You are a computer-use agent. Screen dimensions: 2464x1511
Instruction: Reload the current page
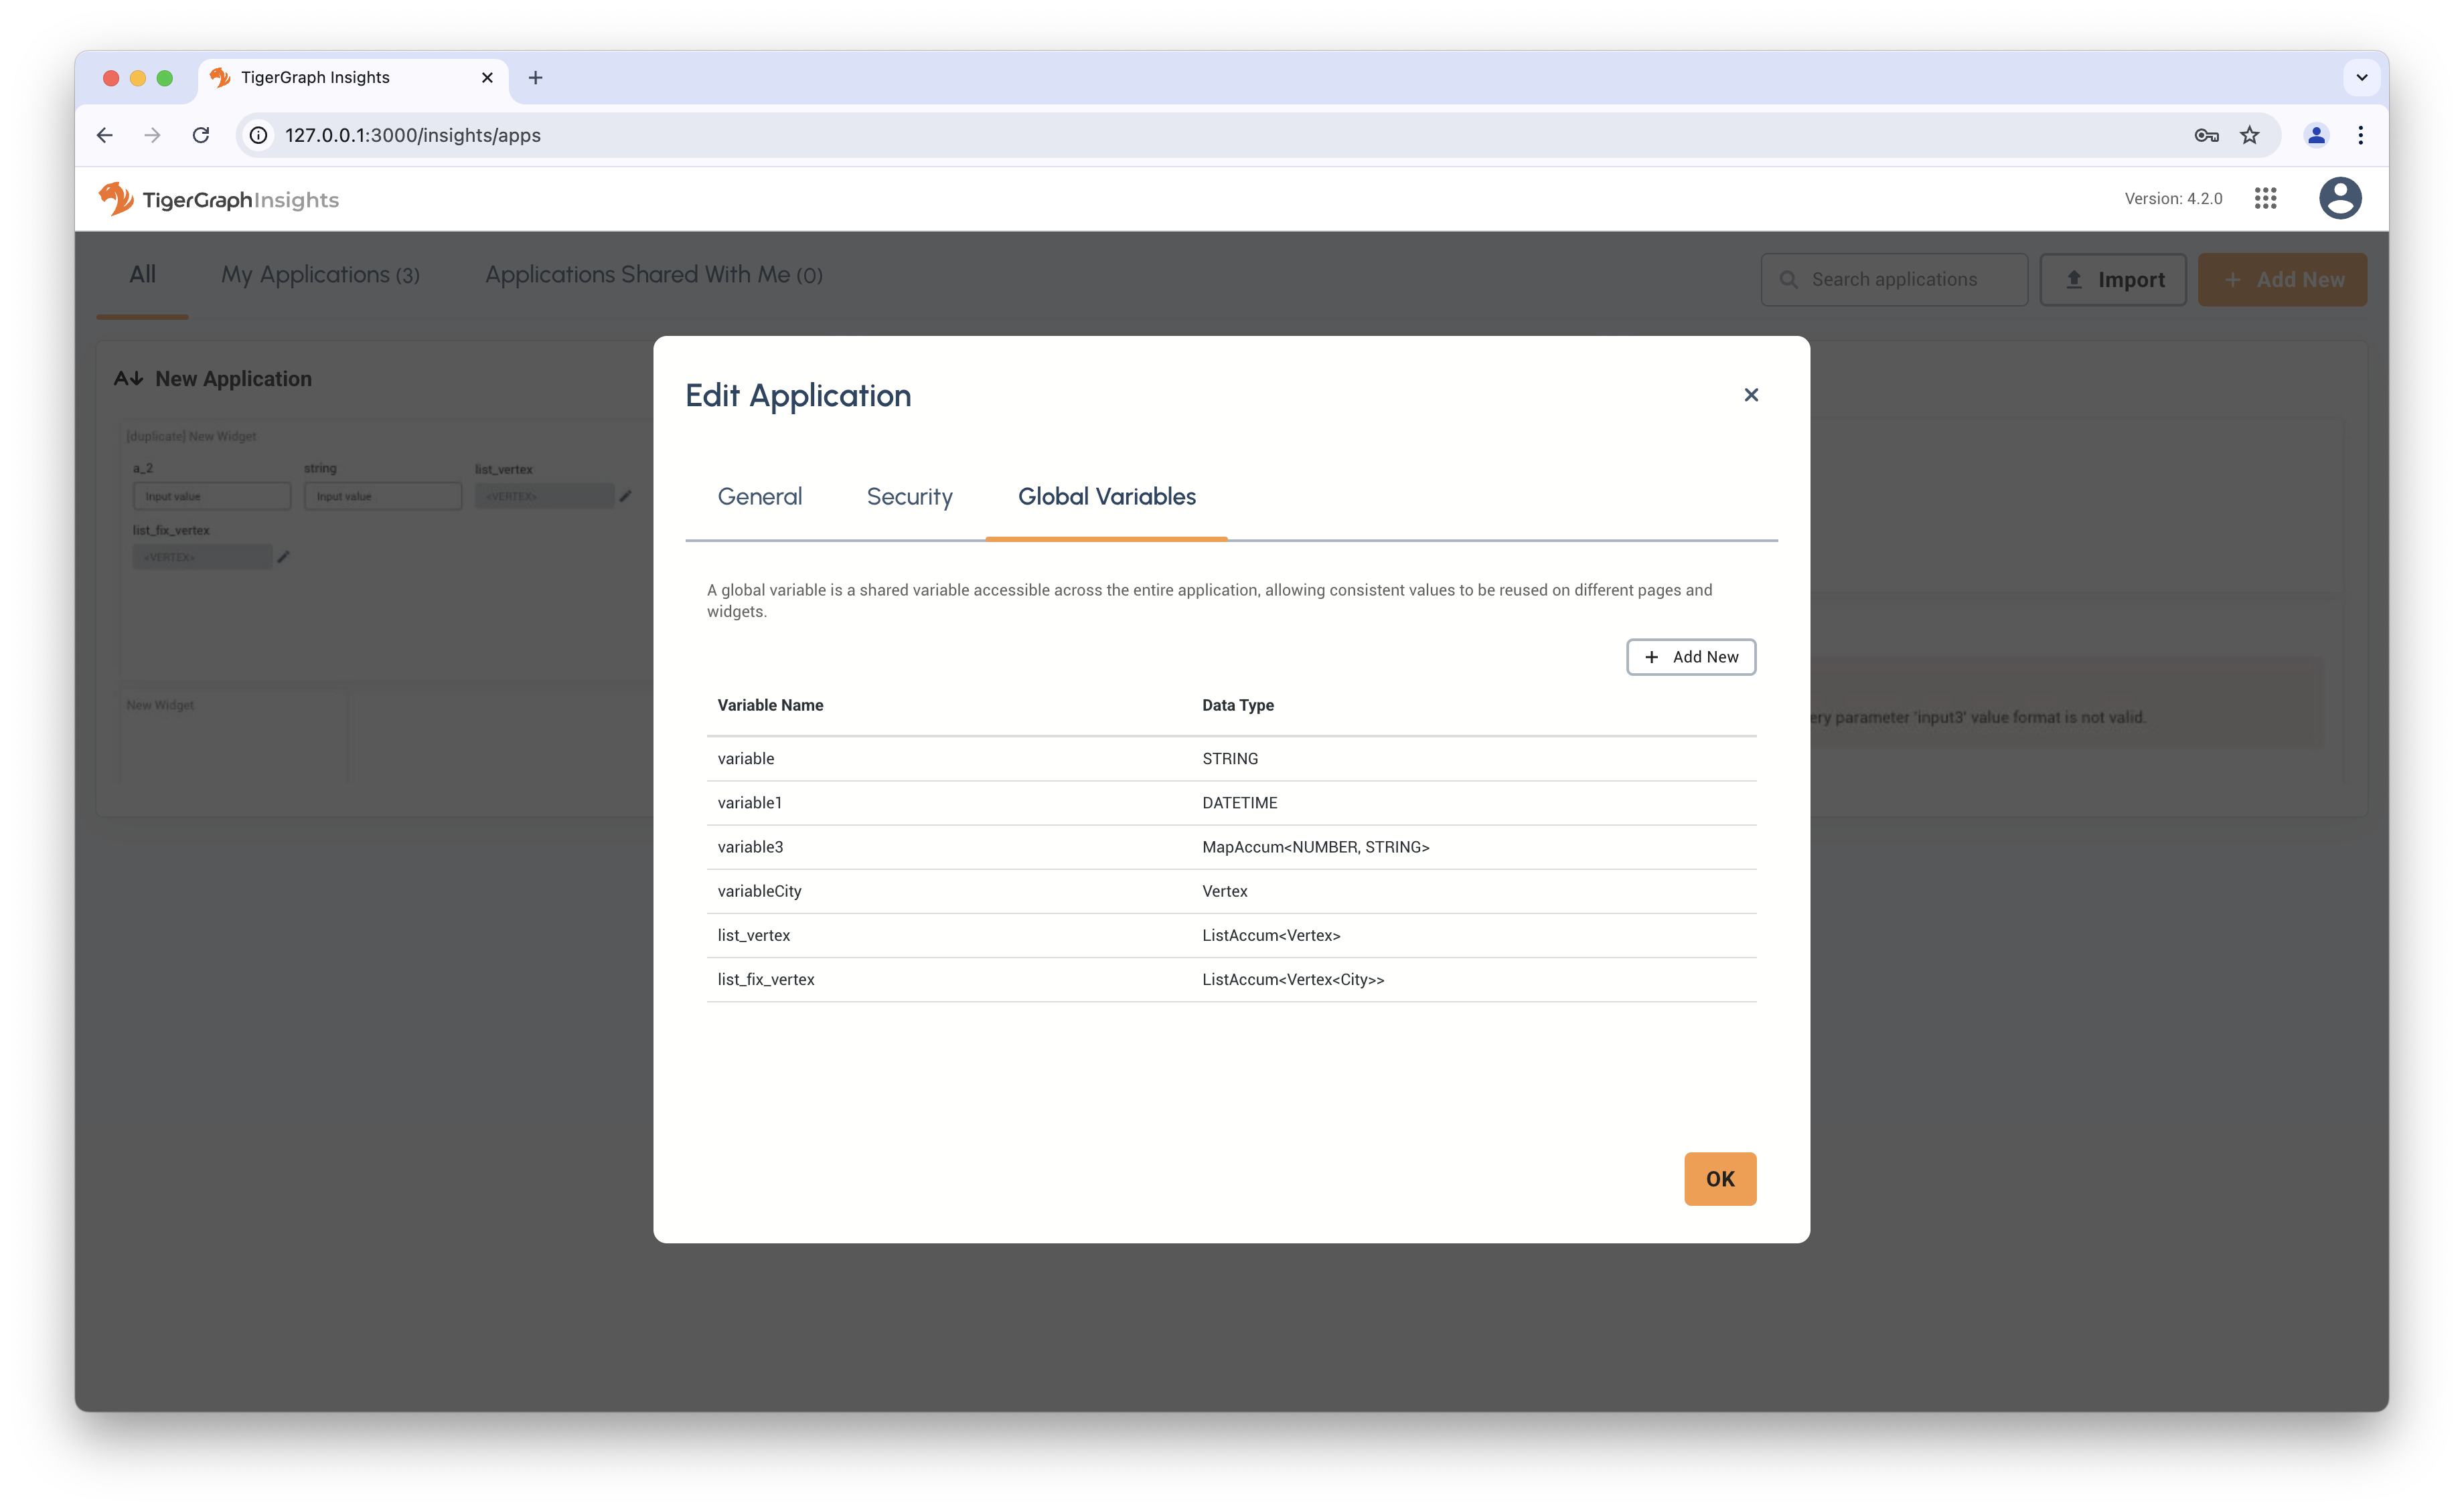(x=201, y=135)
